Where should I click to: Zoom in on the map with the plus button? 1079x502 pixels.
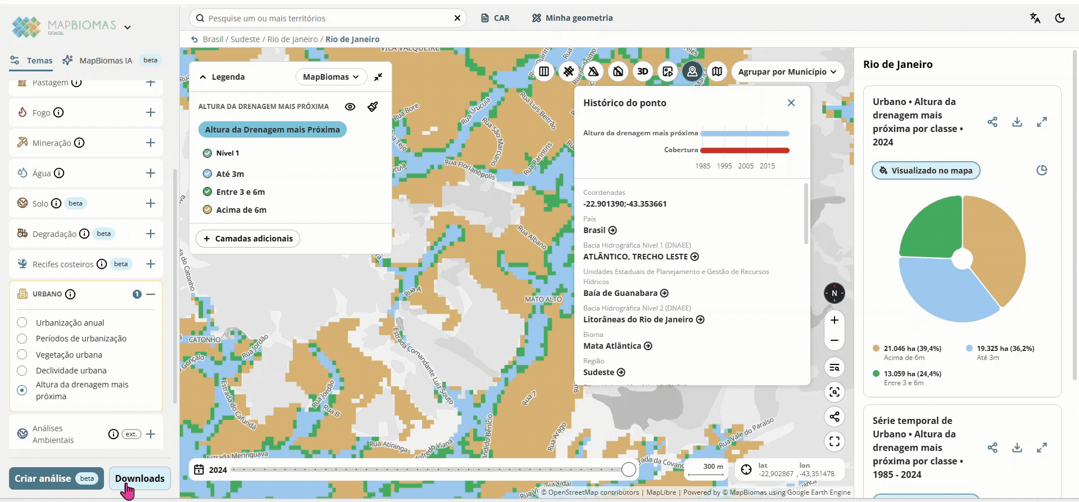[835, 320]
